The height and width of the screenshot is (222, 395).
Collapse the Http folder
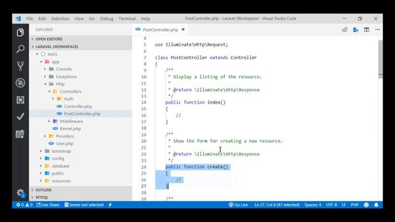tap(80, 84)
